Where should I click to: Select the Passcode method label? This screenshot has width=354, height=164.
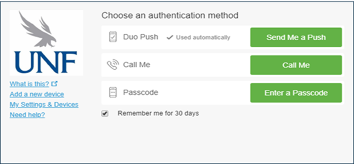[x=140, y=92]
